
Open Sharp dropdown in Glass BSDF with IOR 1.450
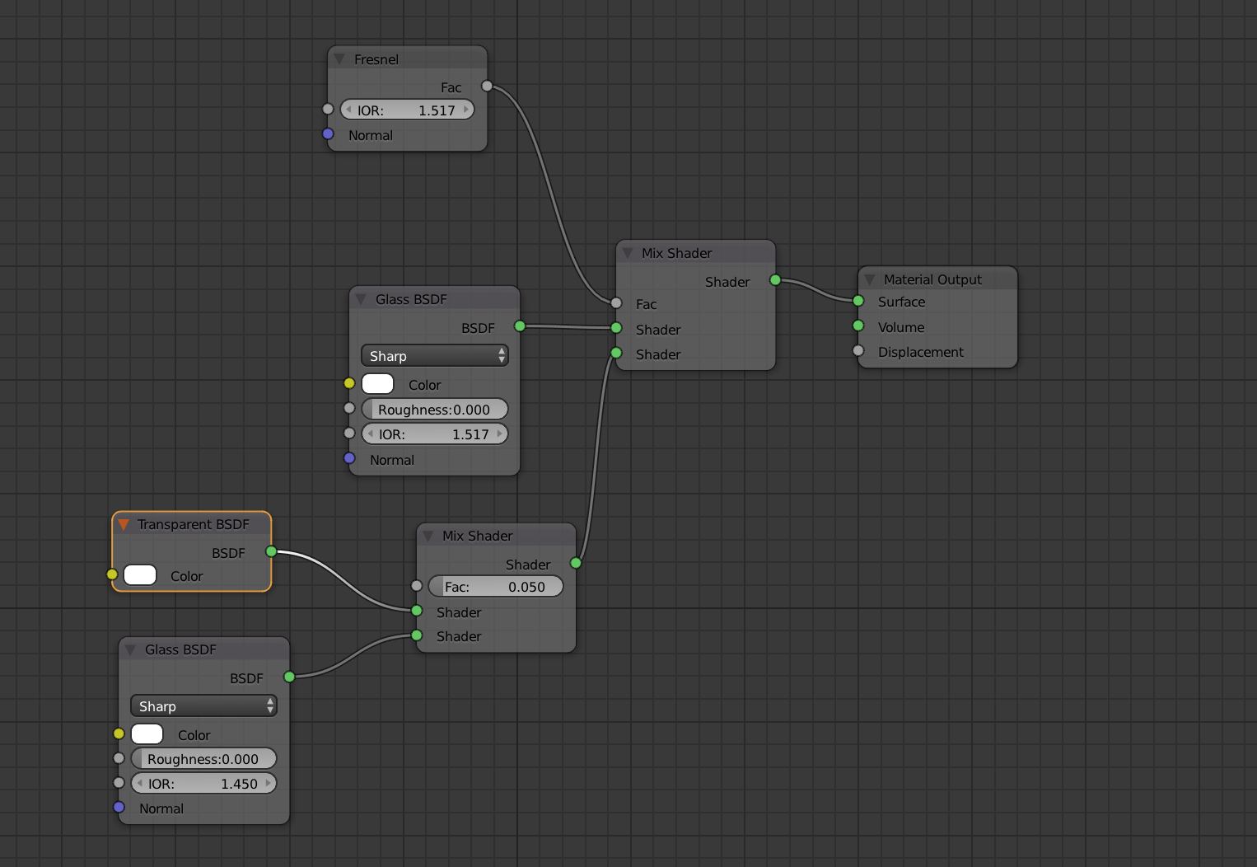203,706
